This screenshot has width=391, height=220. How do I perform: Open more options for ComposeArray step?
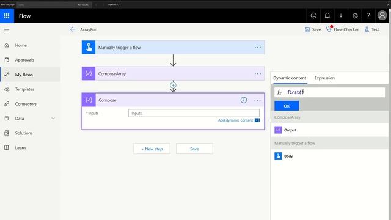click(258, 73)
